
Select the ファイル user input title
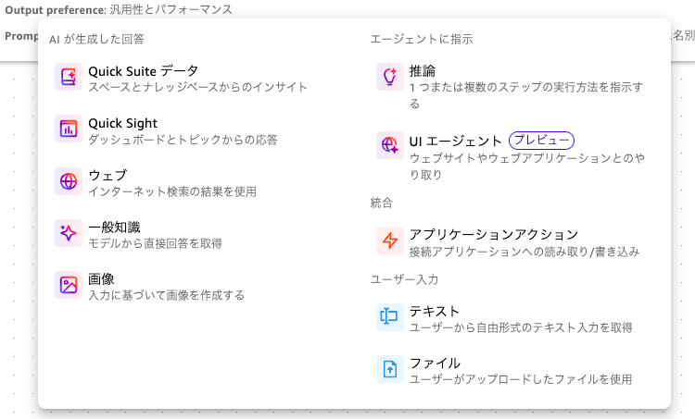(x=435, y=363)
